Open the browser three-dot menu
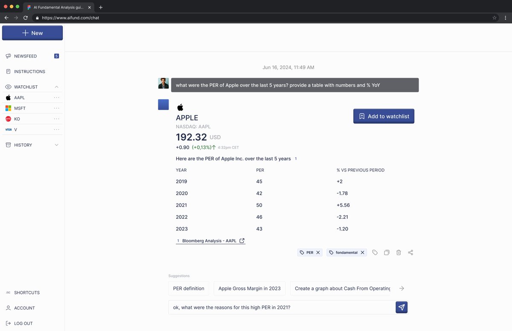 point(506,18)
